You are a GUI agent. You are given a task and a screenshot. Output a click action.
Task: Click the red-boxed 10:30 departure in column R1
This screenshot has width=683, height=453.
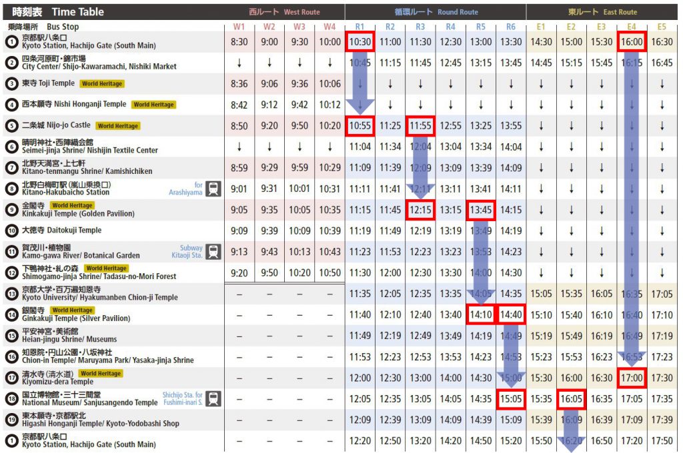point(360,41)
